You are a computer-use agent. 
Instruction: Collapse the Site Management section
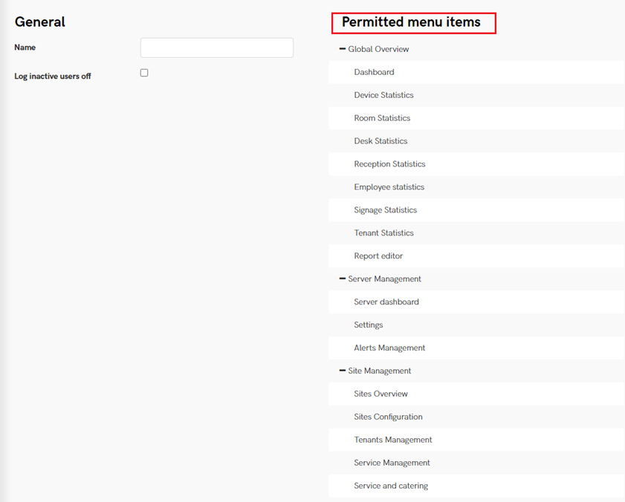point(343,371)
